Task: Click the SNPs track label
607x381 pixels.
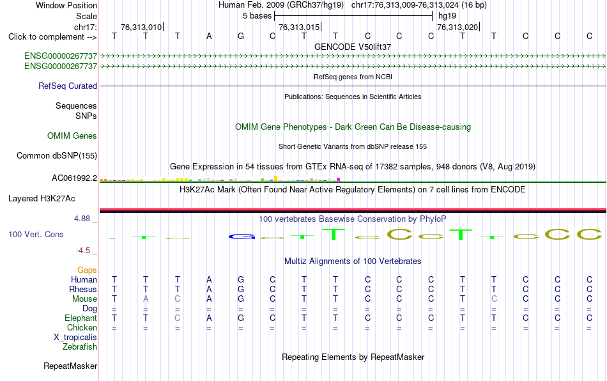Action: (x=86, y=116)
